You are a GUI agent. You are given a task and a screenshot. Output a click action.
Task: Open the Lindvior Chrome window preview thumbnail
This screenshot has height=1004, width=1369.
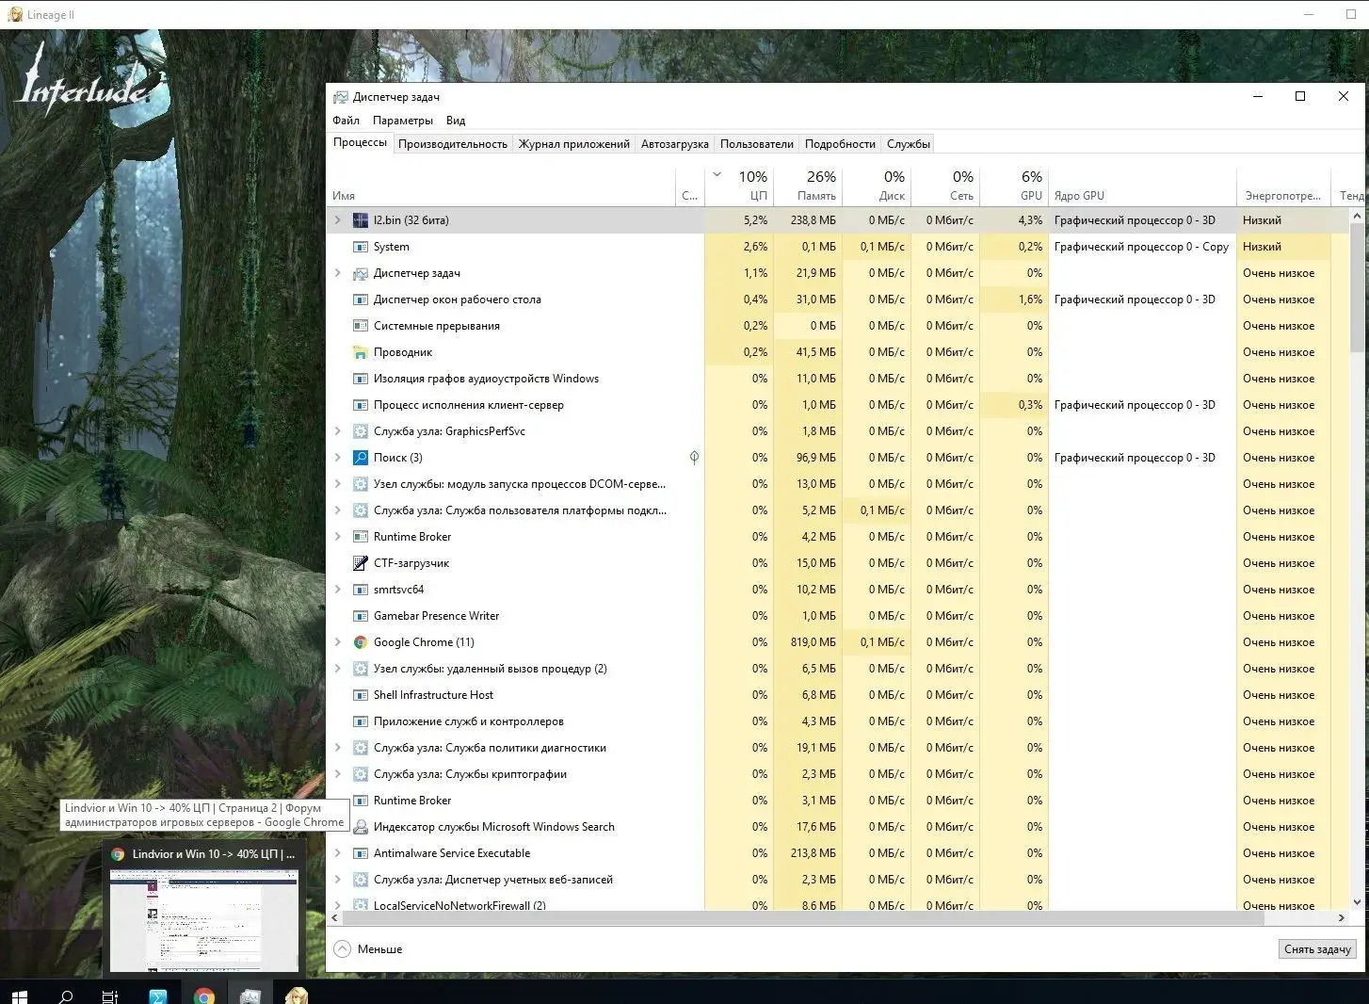pyautogui.click(x=204, y=920)
